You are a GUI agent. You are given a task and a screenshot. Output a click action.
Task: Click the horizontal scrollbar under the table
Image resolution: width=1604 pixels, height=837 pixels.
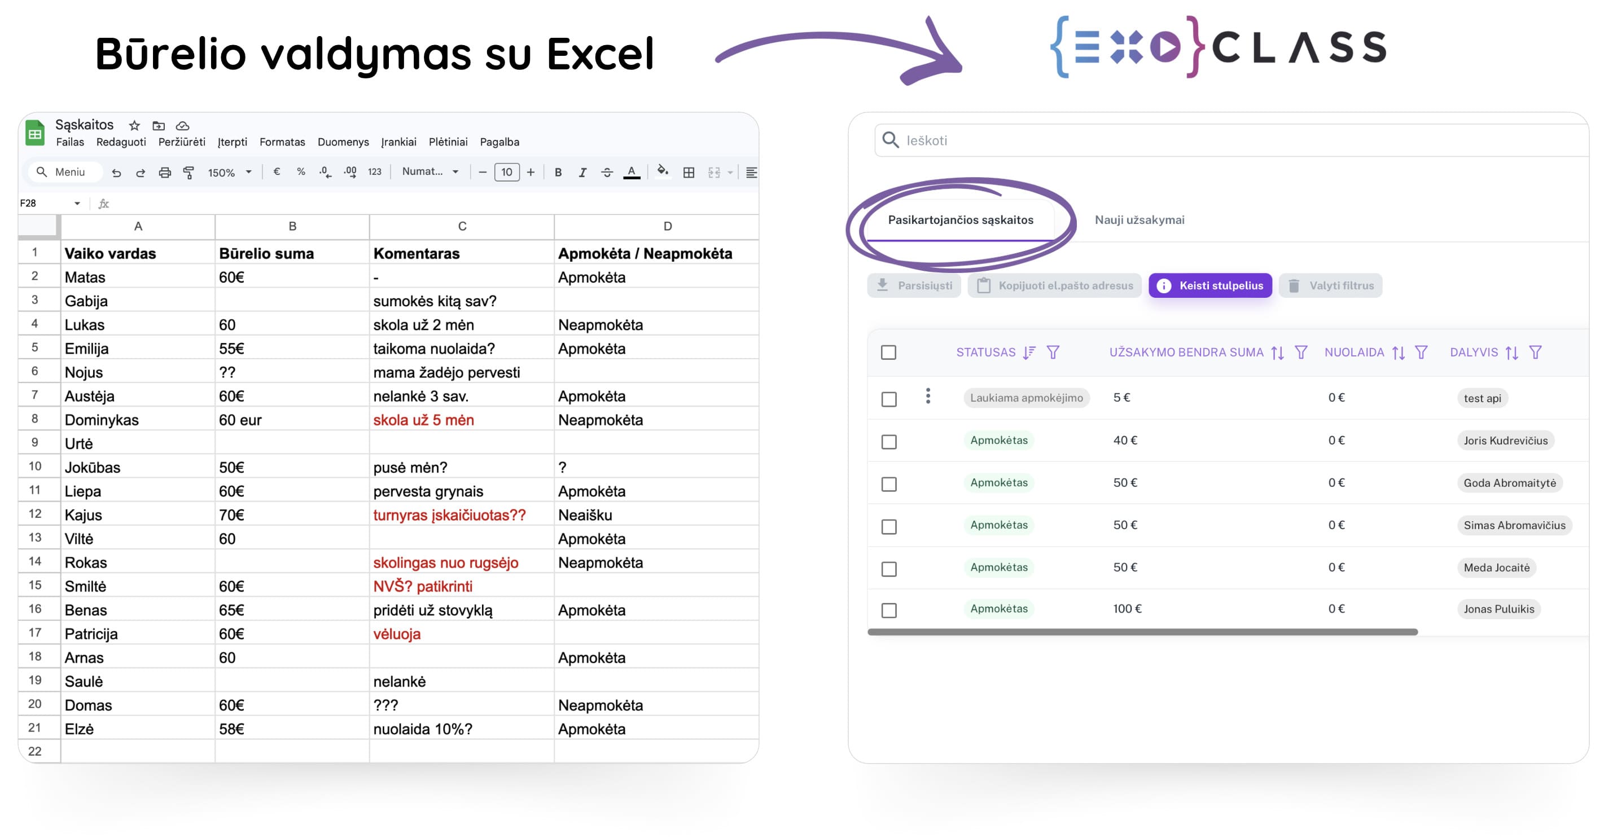click(x=1142, y=632)
